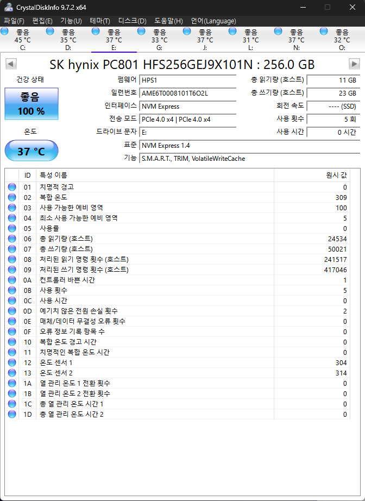Click the total host writes 23 GB field
The width and height of the screenshot is (365, 501).
pyautogui.click(x=333, y=93)
